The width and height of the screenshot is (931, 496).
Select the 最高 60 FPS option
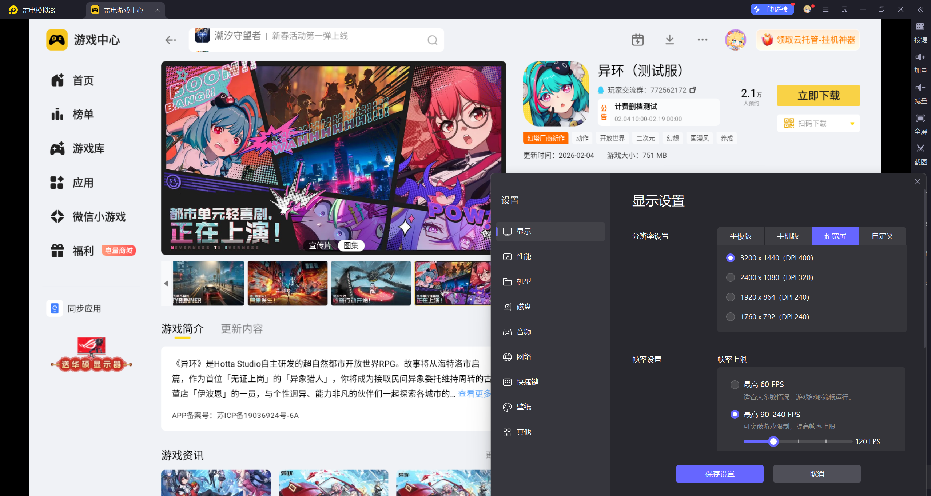click(735, 384)
